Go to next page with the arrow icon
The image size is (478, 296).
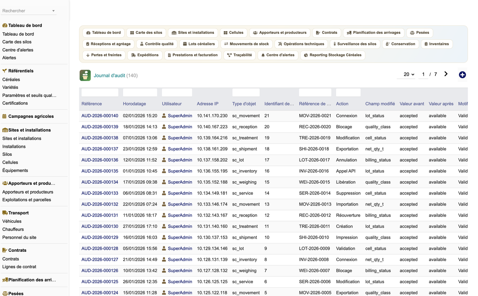[446, 74]
